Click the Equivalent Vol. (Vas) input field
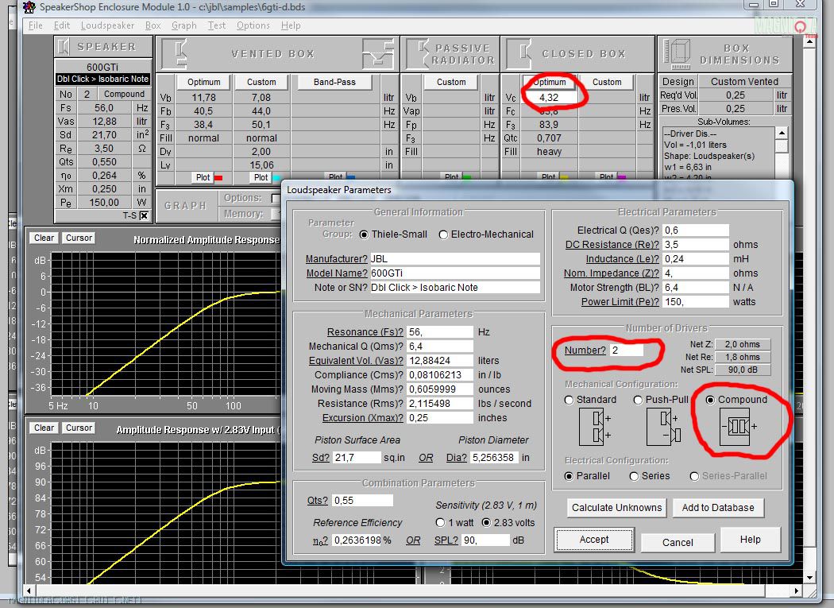Screen dimensions: 834x608 [440, 361]
